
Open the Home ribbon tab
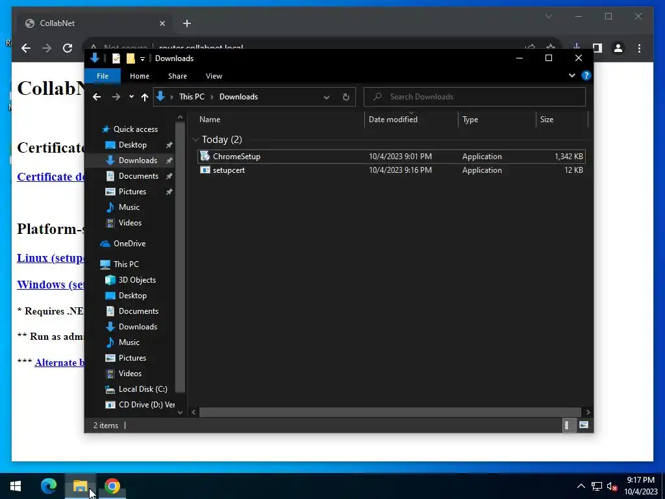(140, 76)
